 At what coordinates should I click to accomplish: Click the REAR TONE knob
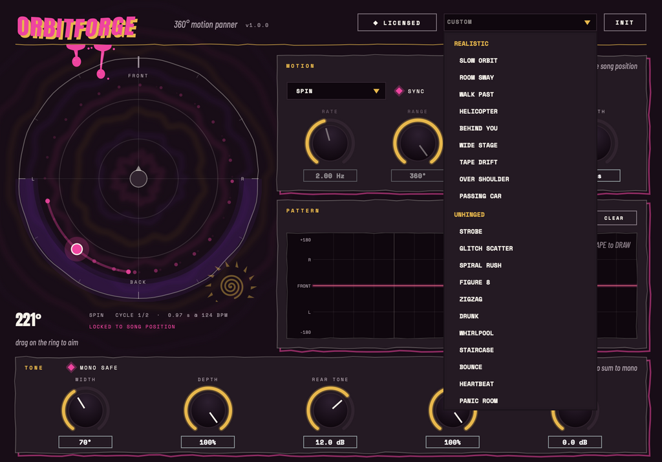click(x=330, y=410)
